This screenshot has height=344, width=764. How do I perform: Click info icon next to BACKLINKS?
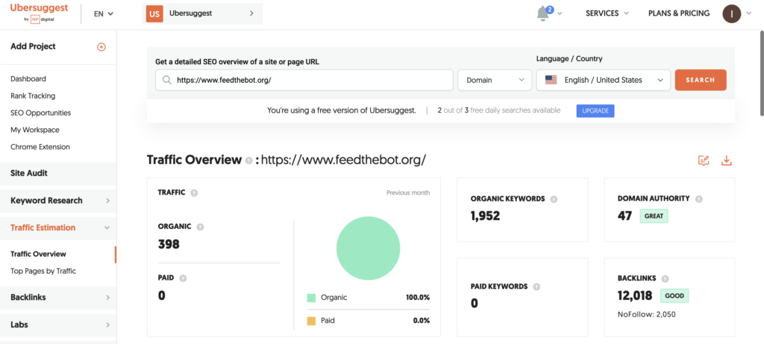(x=665, y=279)
